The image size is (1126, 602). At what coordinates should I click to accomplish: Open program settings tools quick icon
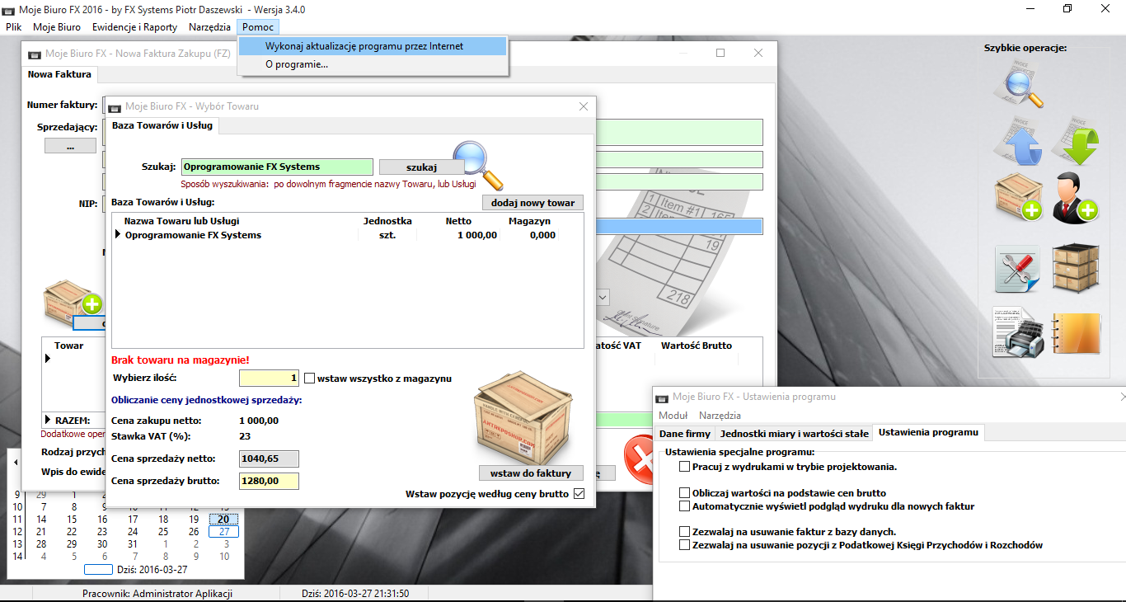point(1018,268)
